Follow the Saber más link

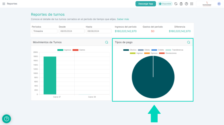(x=123, y=19)
